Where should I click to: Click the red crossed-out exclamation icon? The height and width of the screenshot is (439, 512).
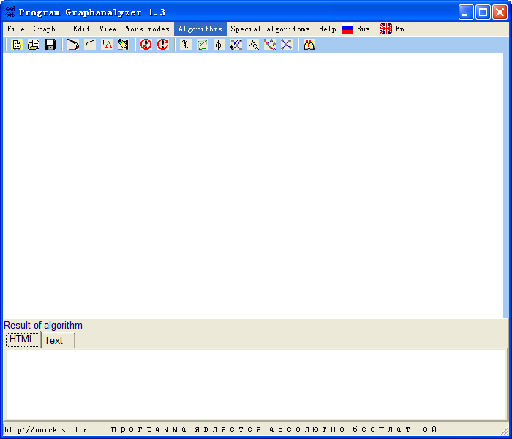[x=146, y=45]
